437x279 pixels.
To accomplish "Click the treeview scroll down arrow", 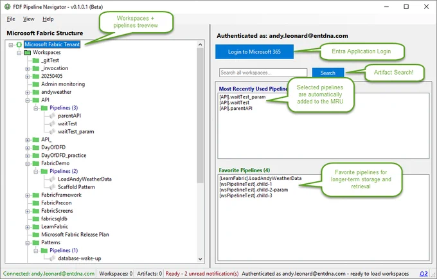I will coord(200,259).
